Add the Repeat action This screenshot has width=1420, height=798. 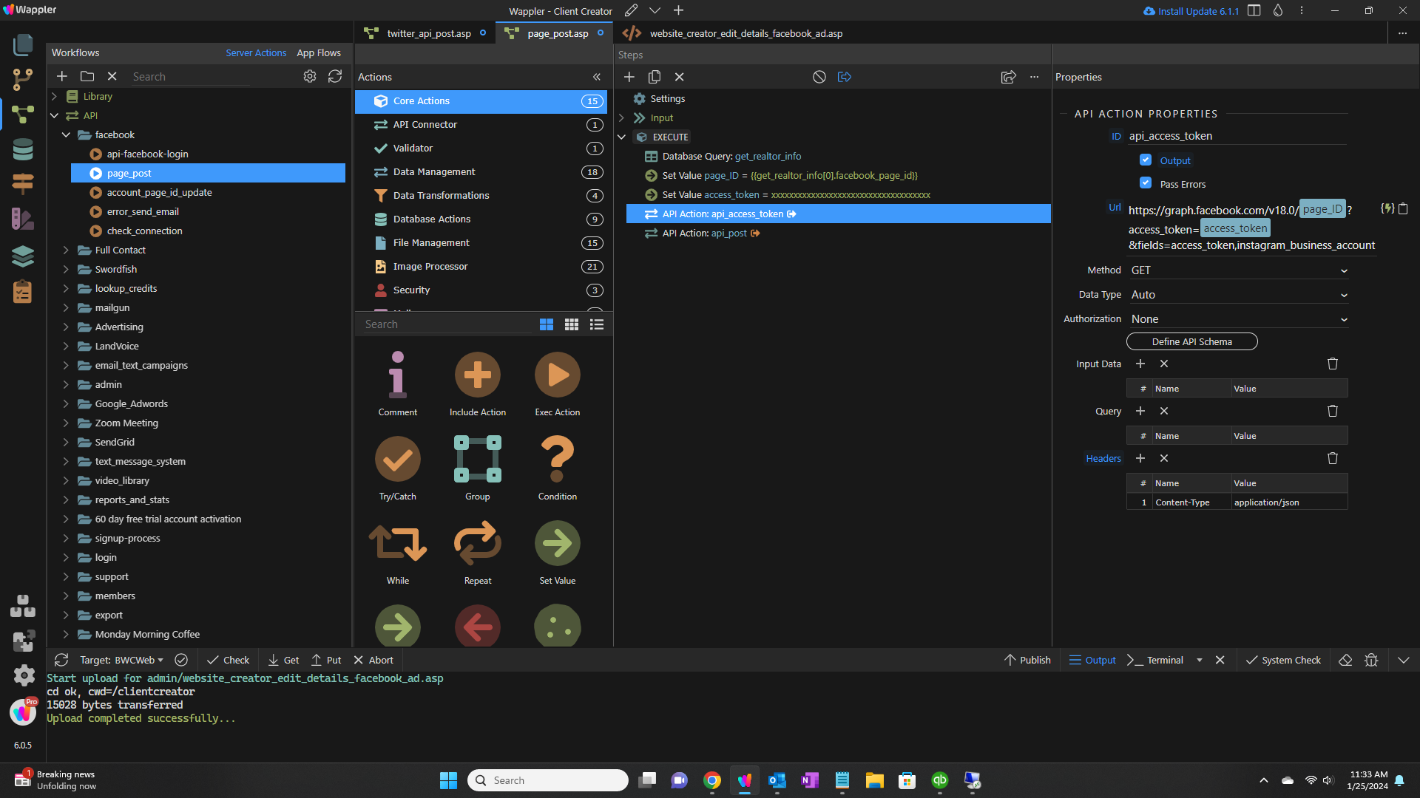(x=478, y=552)
